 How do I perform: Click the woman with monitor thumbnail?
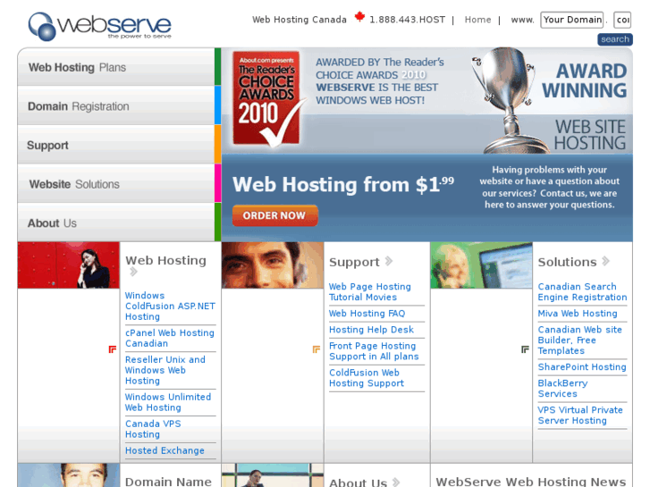click(x=481, y=265)
